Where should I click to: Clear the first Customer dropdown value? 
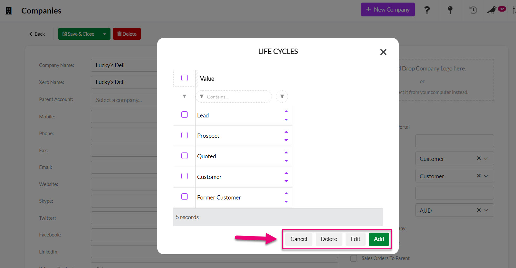point(479,158)
